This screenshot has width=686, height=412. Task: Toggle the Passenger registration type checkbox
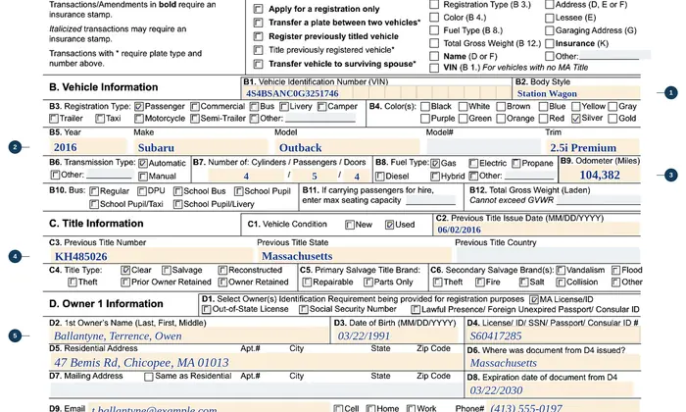[x=139, y=106]
